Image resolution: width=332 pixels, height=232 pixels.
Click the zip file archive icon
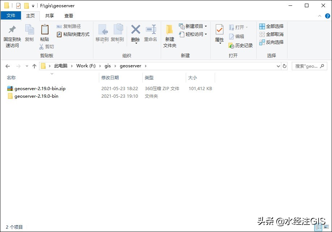coord(10,88)
